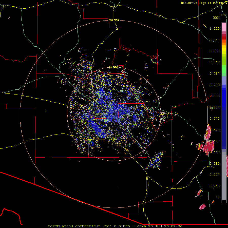
Task: Select the [CC] legend title
Action: (216, 17)
